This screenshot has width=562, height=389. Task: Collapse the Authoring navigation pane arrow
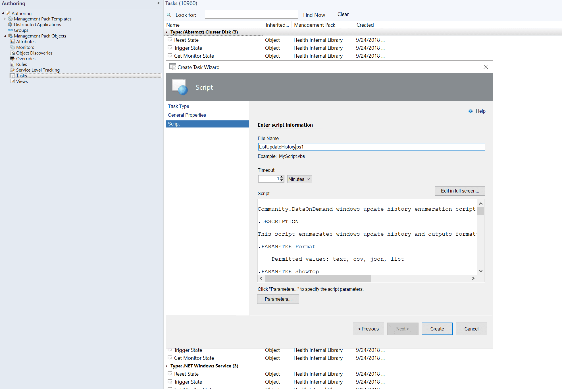click(x=158, y=3)
